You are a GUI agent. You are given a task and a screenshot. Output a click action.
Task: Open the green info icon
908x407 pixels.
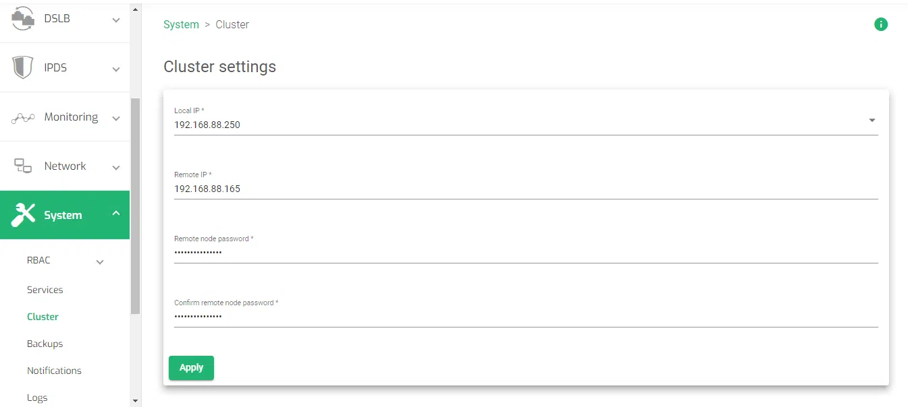click(880, 24)
